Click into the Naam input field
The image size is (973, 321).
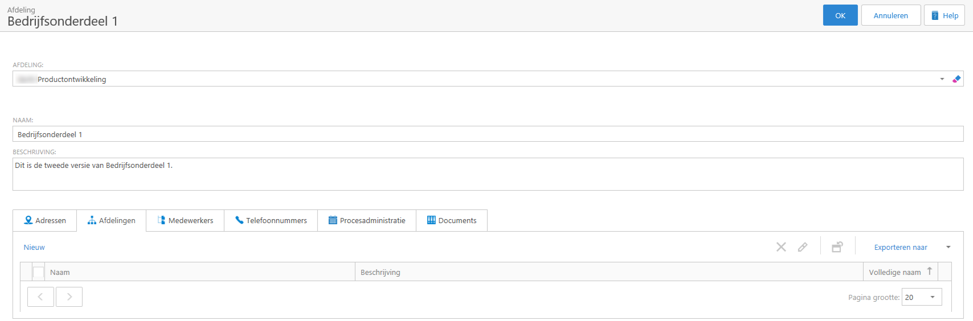[488, 134]
